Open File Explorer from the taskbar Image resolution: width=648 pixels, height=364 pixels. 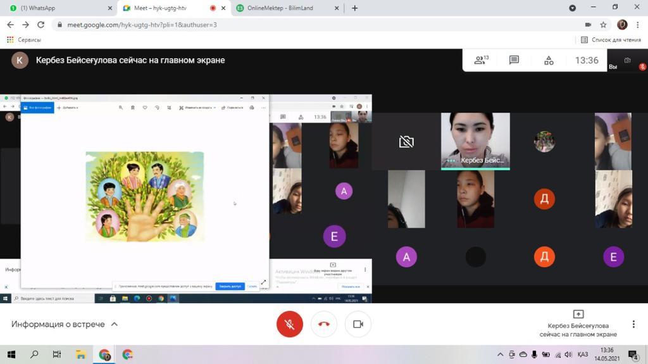click(80, 355)
